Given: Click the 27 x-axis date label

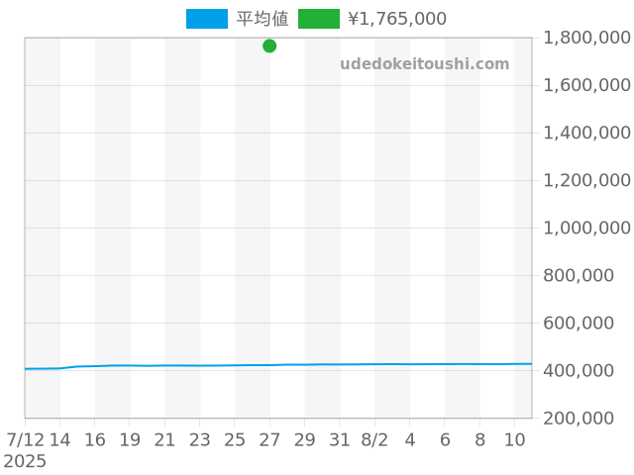Looking at the screenshot, I should tap(269, 439).
